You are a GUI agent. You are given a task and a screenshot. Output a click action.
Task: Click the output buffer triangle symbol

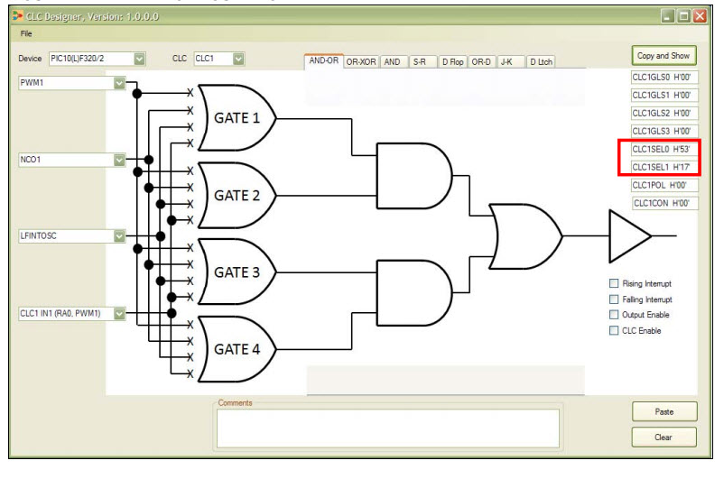[629, 236]
